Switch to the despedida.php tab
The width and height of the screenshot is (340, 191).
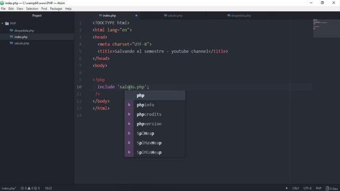pos(239,15)
